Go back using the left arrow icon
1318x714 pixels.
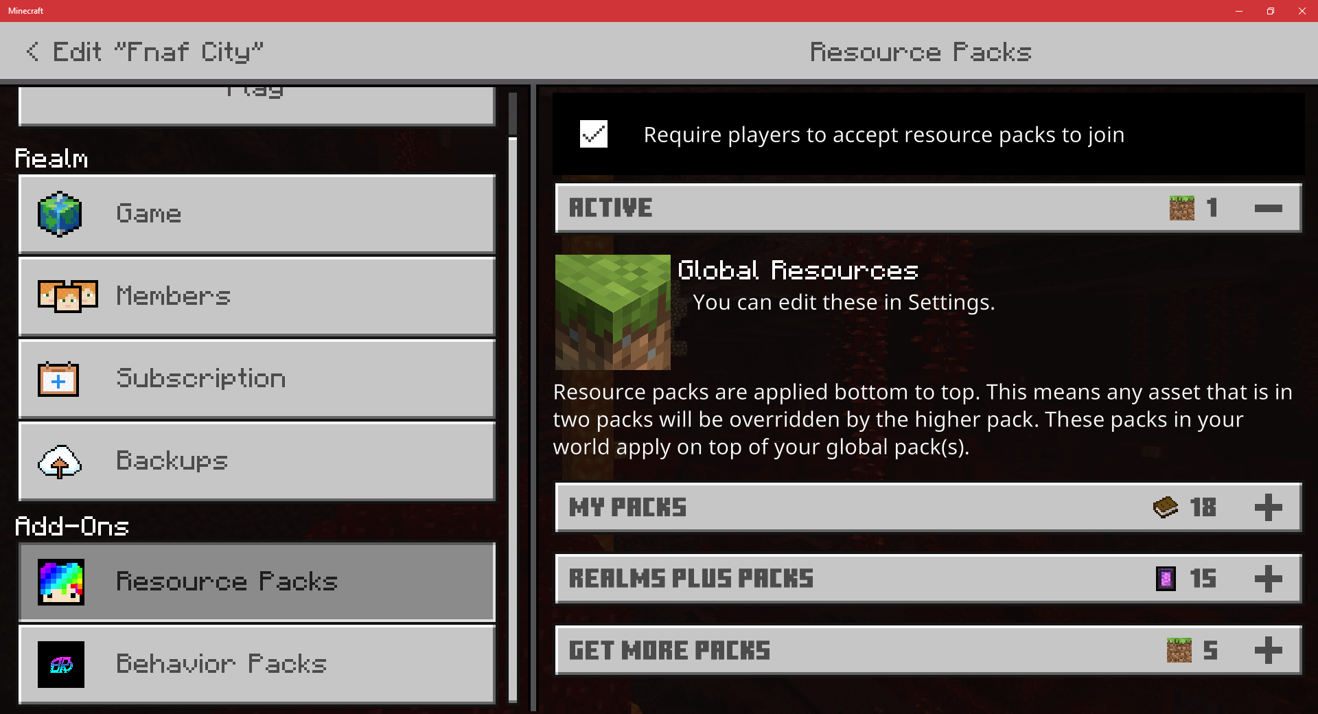click(32, 51)
